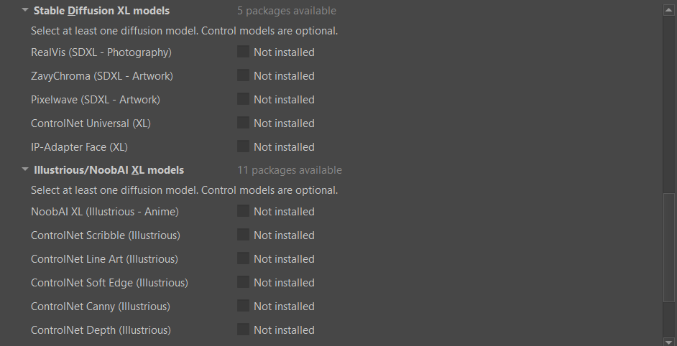
Task: Click the scrollbar down arrow
Action: point(669,340)
